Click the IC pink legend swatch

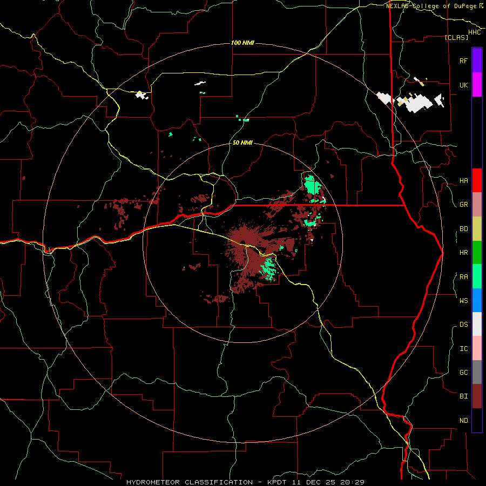(x=477, y=348)
